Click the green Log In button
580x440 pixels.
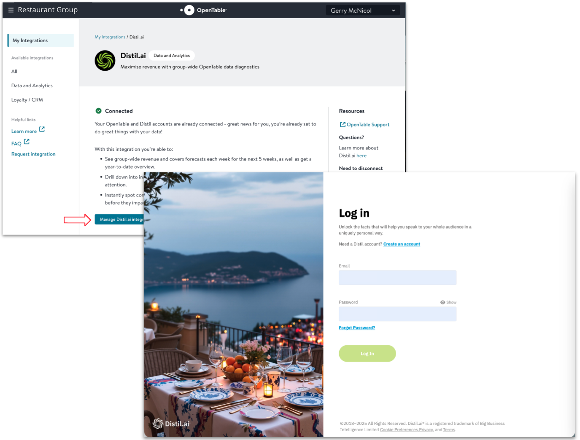pos(367,354)
